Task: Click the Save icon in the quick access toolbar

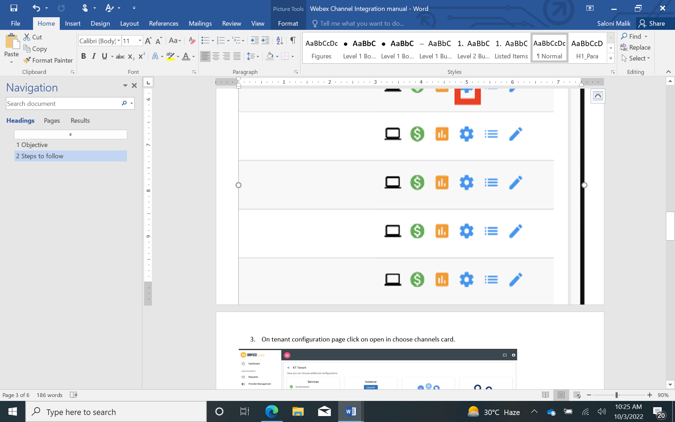Action: pyautogui.click(x=14, y=8)
